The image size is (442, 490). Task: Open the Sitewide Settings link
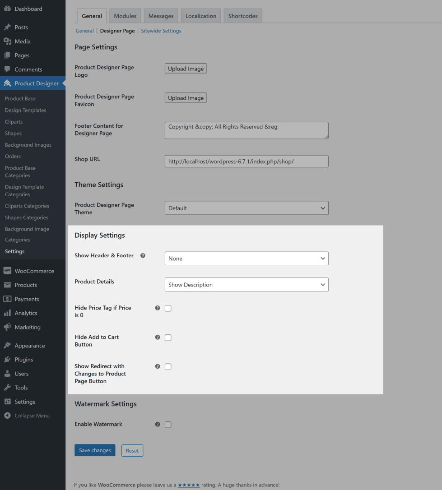(161, 31)
